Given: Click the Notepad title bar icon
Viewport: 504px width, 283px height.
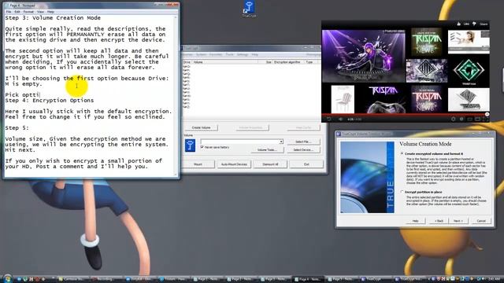Looking at the screenshot, I should pyautogui.click(x=7, y=6).
